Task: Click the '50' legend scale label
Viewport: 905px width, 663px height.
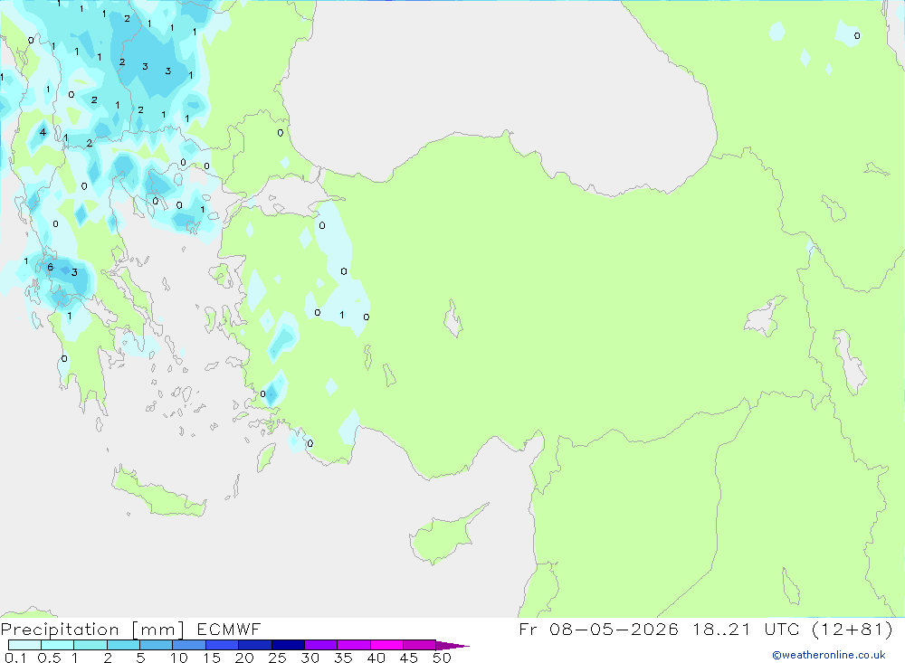Action: [x=443, y=658]
